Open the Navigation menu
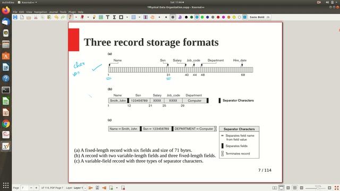Screen dimensions: 340x191 pos(40,12)
